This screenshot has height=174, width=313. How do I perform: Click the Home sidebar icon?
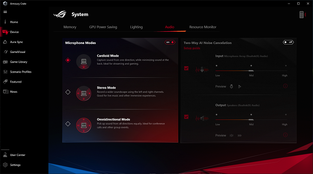5,22
